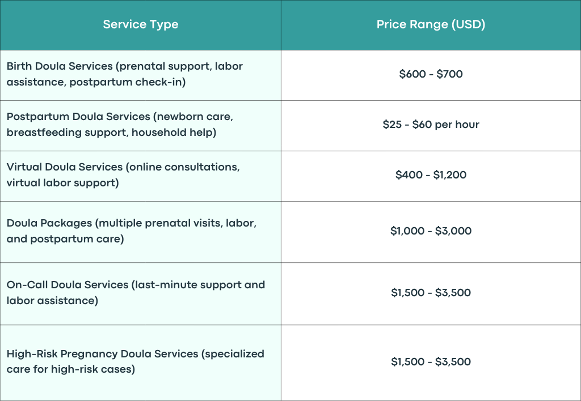Viewport: 581px width, 401px height.
Task: Select the $400 - $1,200 price cell
Action: coord(431,176)
